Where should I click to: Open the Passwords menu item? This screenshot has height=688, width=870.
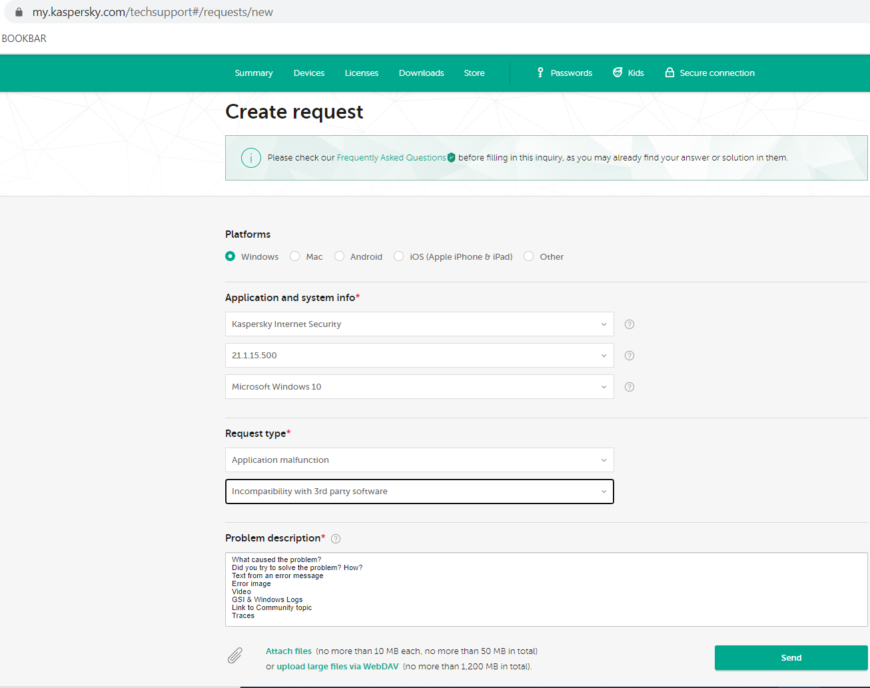click(564, 73)
